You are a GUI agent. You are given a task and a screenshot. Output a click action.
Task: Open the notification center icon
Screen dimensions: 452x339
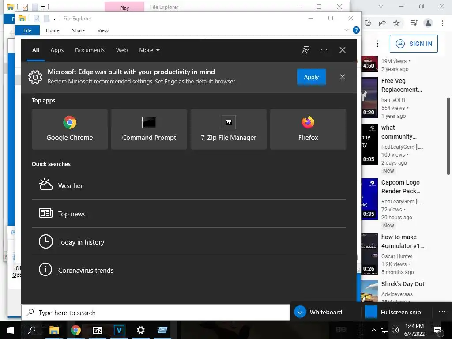438,330
